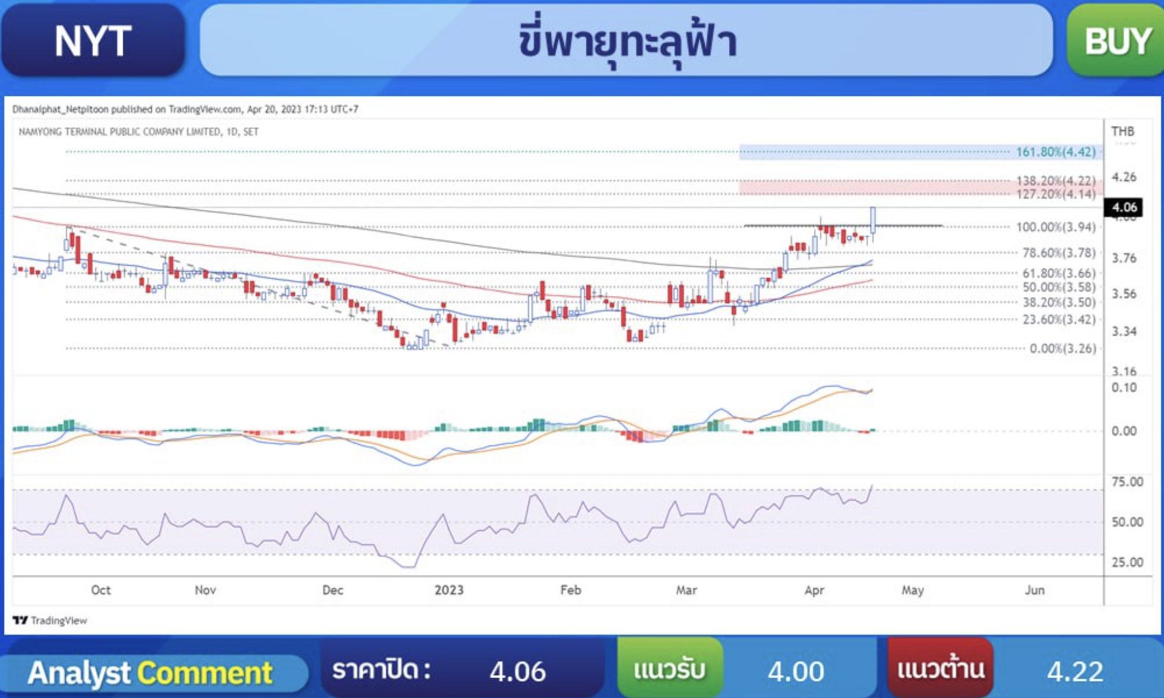Viewport: 1164px width, 698px height.
Task: Click the 100.00%(3.94) Fibonacci label
Action: [1055, 227]
